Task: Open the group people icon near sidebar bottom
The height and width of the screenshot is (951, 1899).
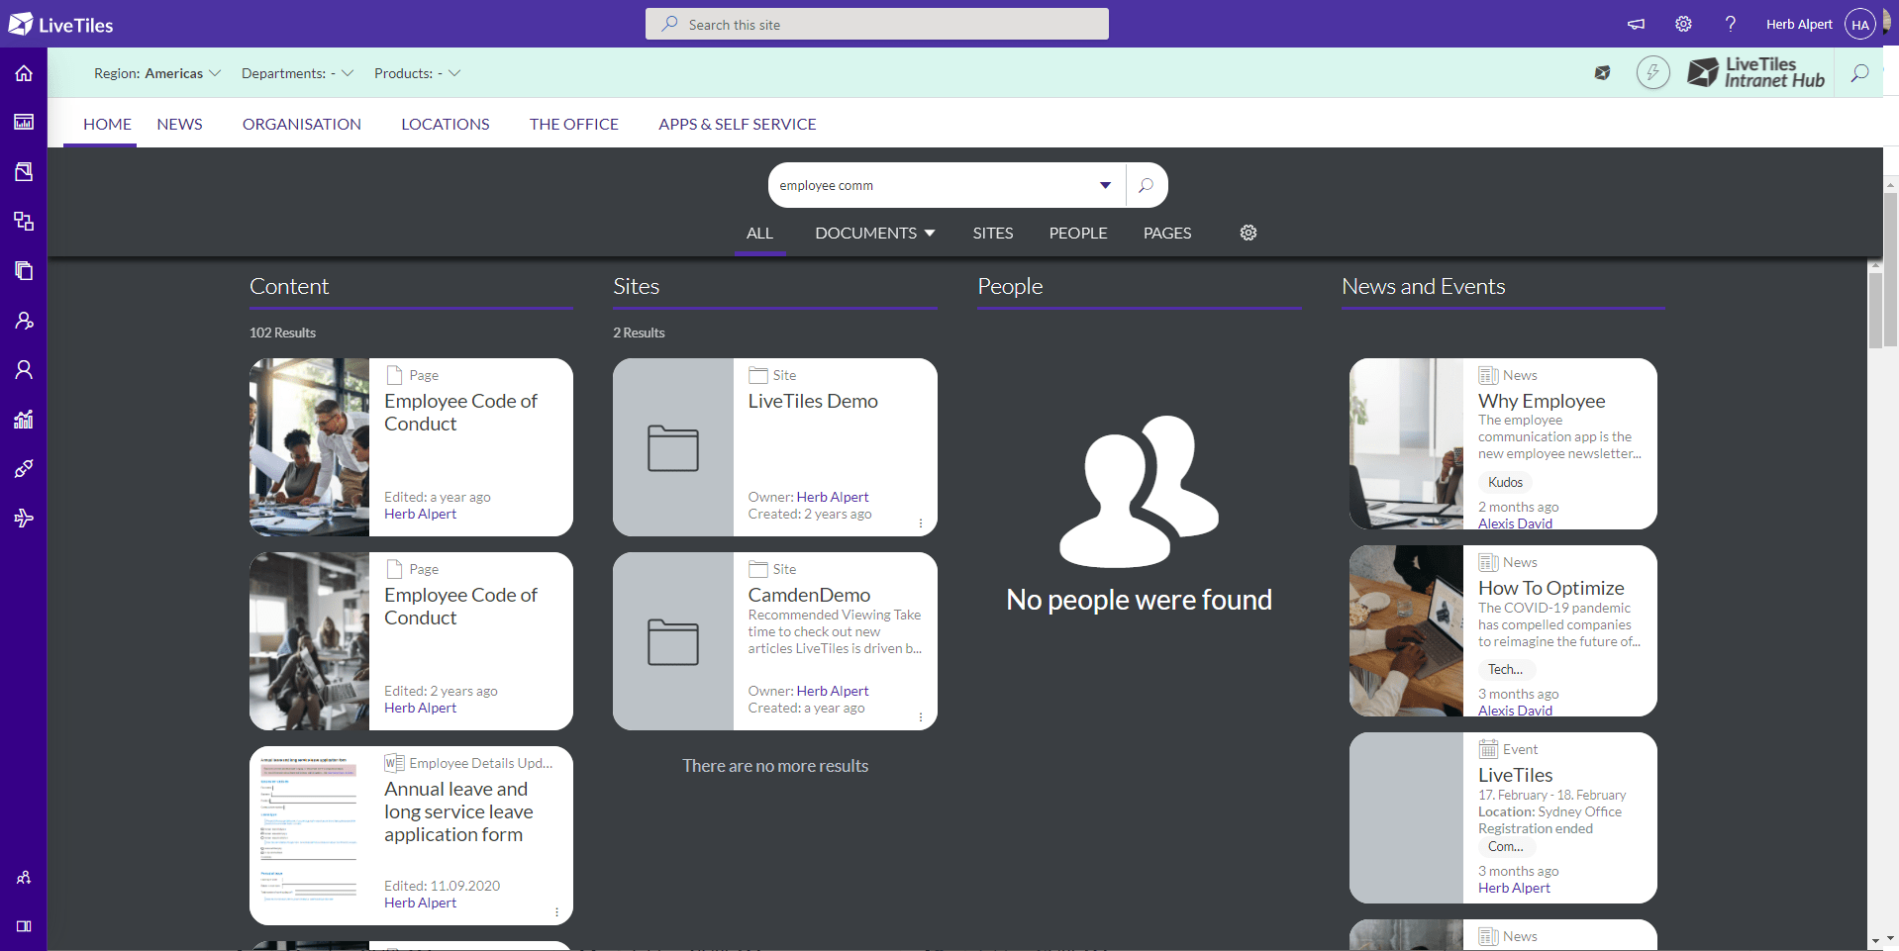Action: (24, 878)
